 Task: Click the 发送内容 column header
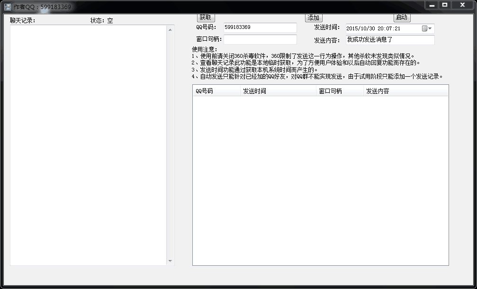pyautogui.click(x=406, y=91)
